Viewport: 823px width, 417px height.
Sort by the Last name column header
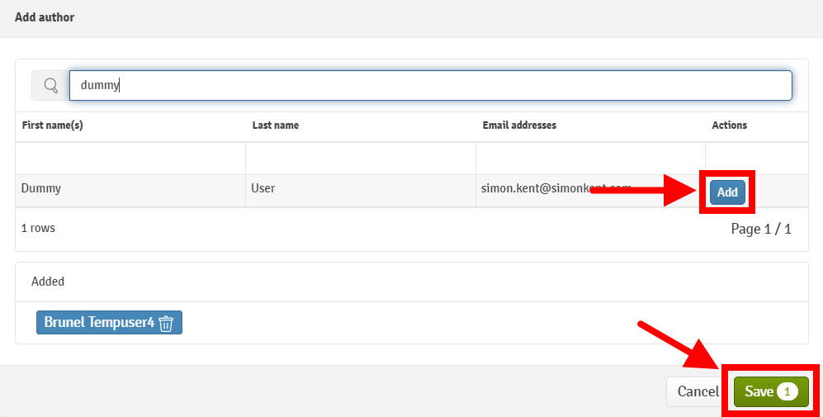276,126
